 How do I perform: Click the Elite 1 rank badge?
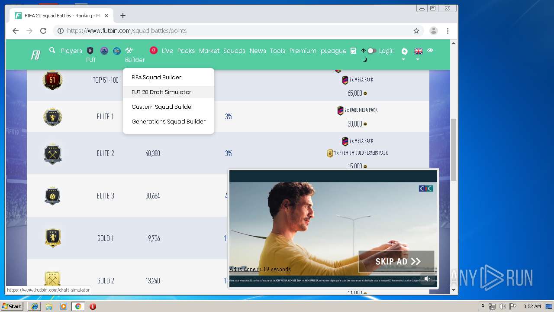pyautogui.click(x=52, y=117)
